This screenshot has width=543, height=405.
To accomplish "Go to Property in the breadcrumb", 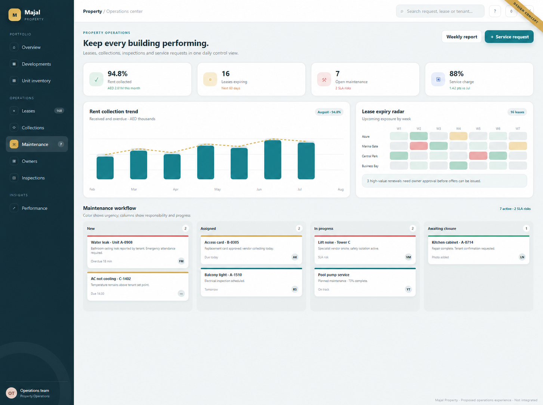I will (92, 11).
